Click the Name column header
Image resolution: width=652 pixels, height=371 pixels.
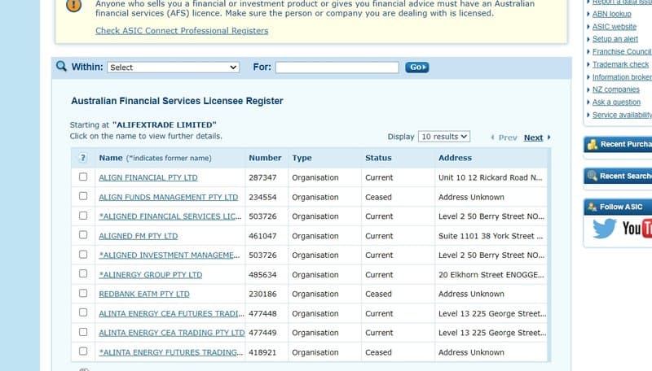click(x=111, y=158)
